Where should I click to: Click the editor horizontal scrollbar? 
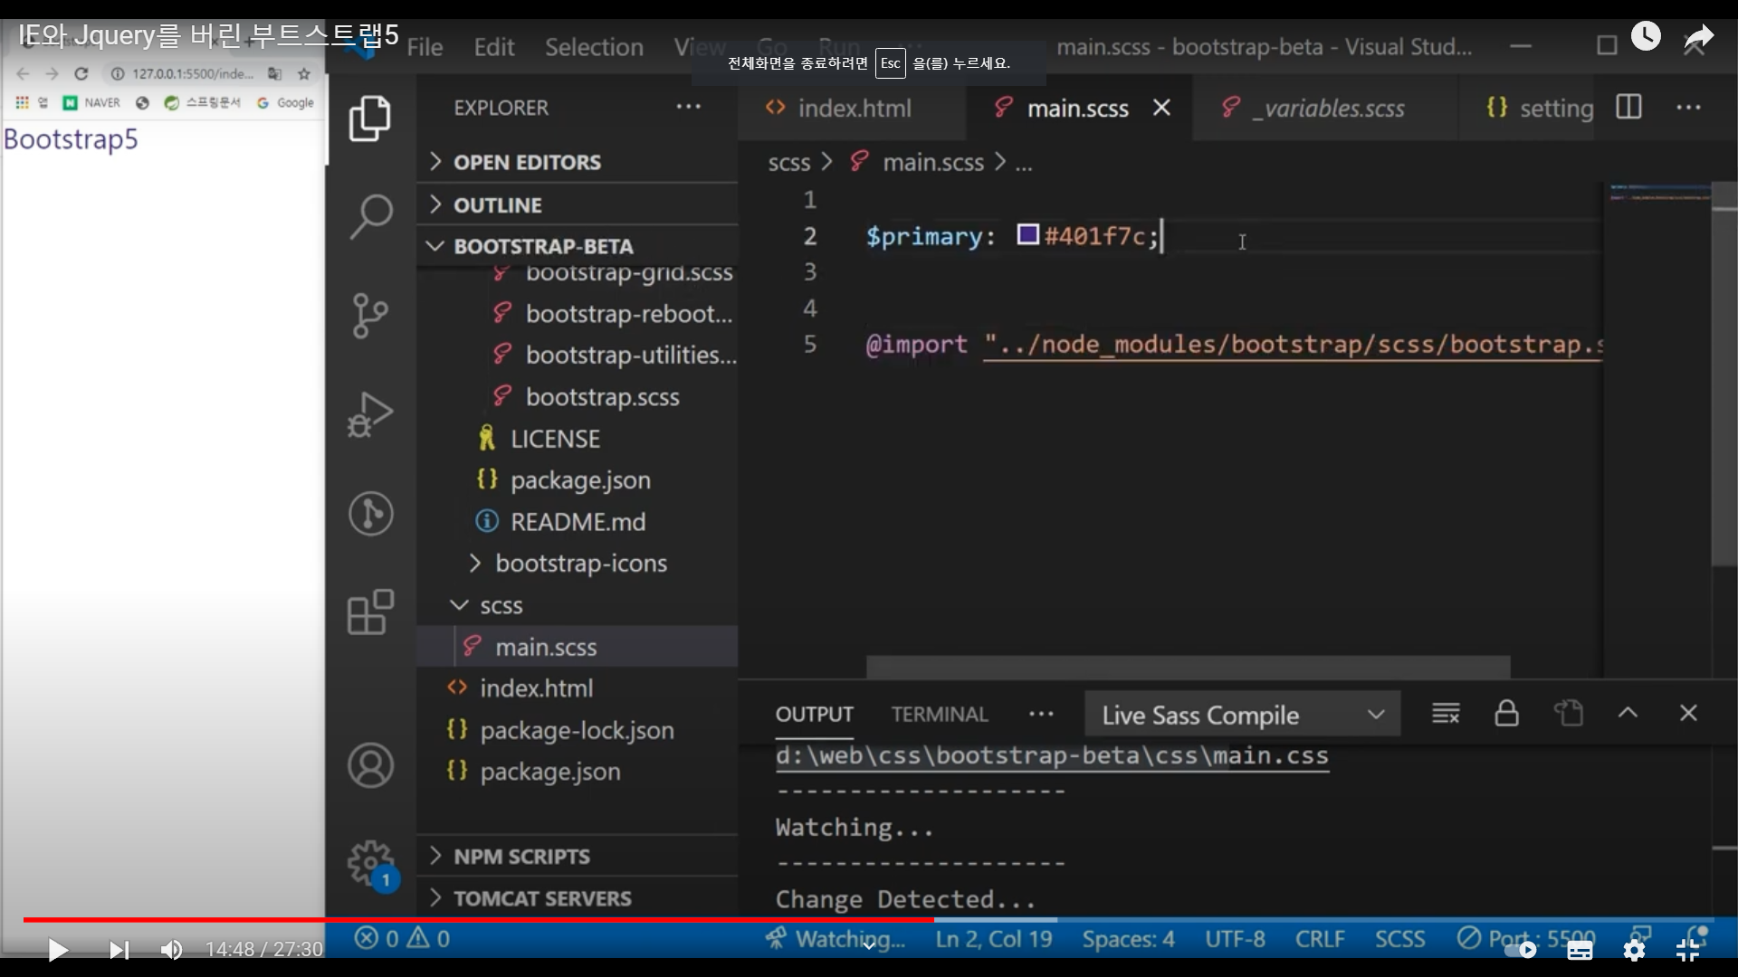[1188, 667]
